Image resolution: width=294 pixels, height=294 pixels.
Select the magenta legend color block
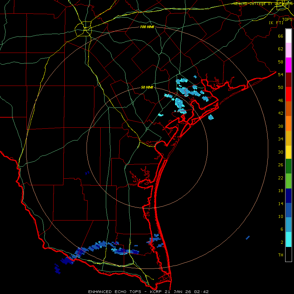tap(288, 65)
